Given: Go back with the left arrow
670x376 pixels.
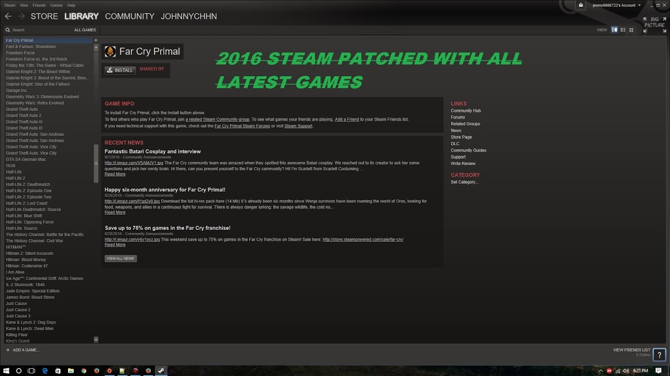Looking at the screenshot, I should 8,16.
